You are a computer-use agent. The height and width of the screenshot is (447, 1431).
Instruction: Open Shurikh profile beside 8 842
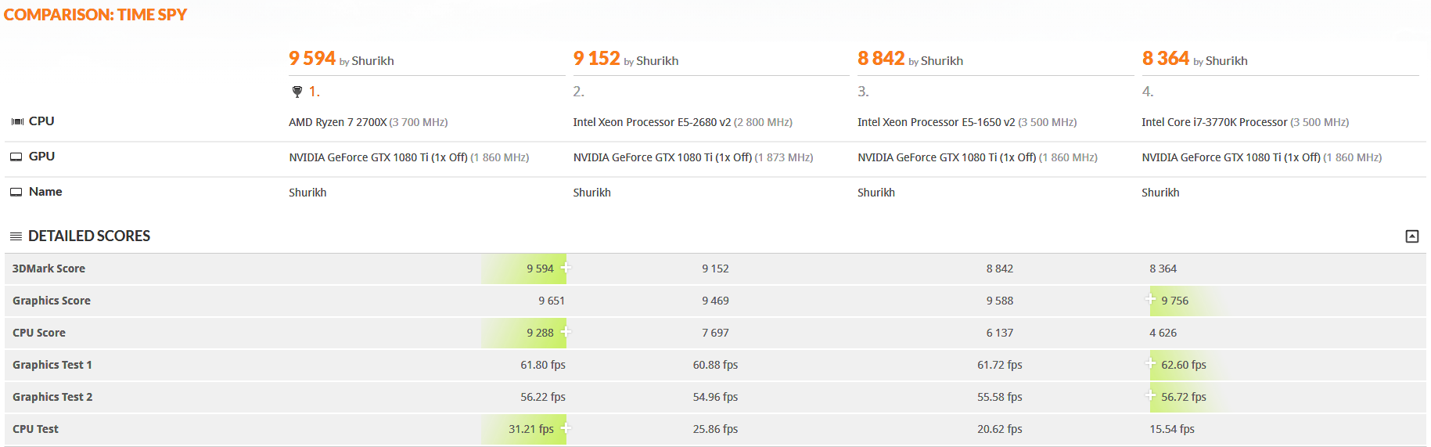[x=942, y=61]
